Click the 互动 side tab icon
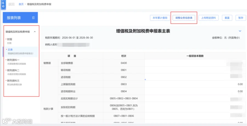This screenshot has height=126, width=247. point(3,4)
